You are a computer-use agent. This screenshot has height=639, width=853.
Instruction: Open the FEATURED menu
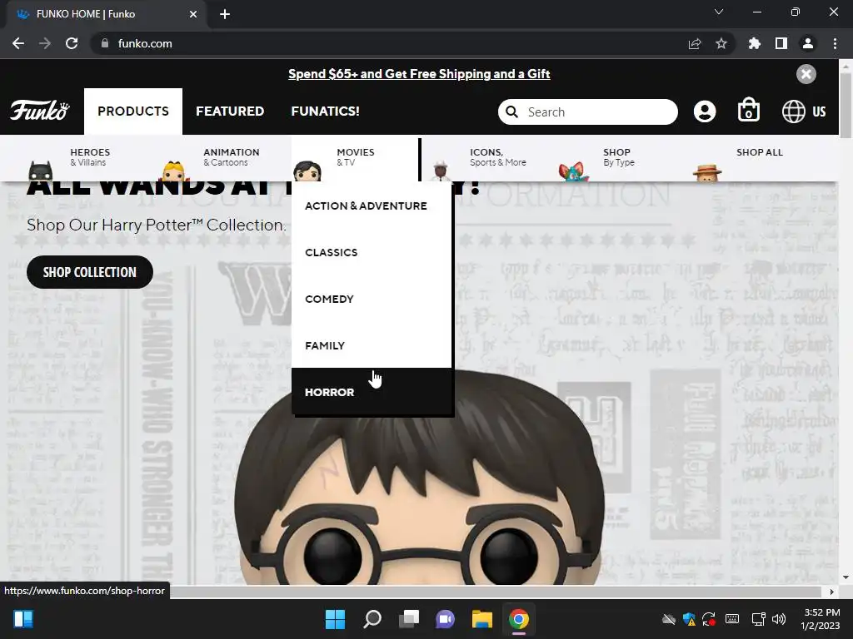tap(230, 111)
